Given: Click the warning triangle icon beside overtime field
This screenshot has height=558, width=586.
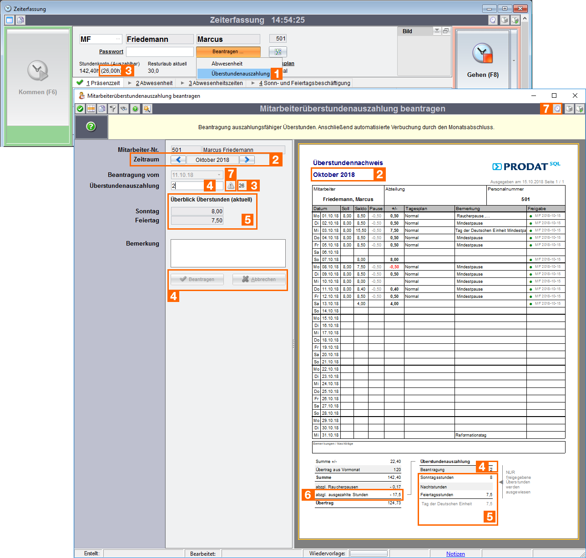Looking at the screenshot, I should pyautogui.click(x=231, y=186).
